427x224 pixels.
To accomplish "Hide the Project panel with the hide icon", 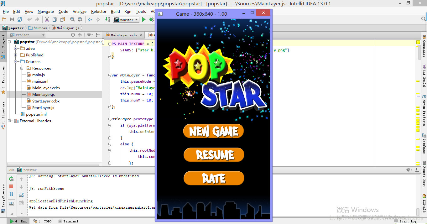I will point(98,35).
